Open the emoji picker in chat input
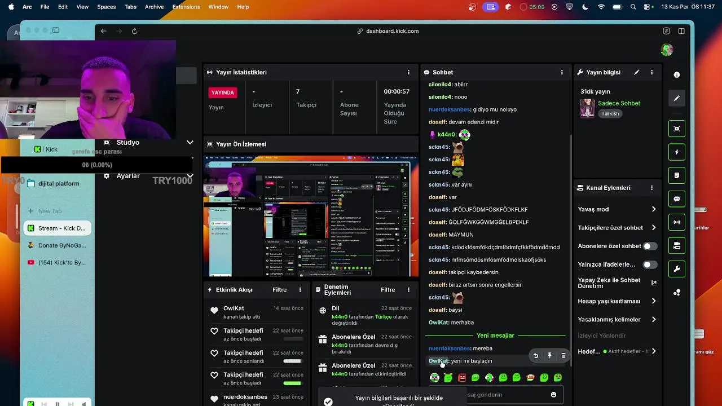 (x=553, y=395)
